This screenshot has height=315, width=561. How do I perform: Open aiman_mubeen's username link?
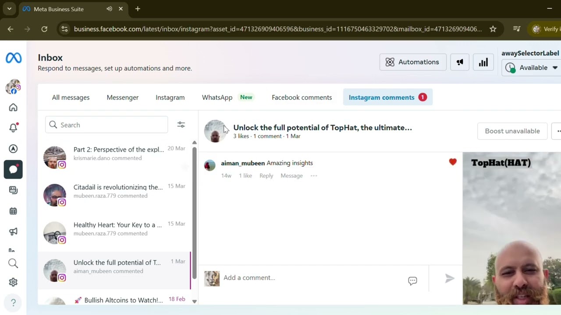point(243,163)
